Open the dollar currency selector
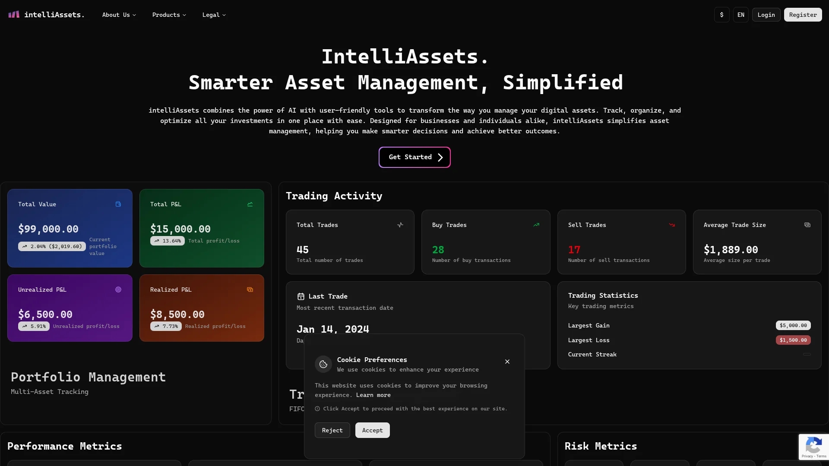 [x=721, y=15]
